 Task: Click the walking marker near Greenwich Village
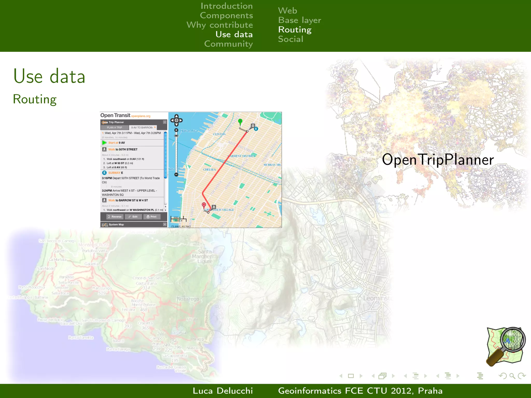click(x=214, y=207)
